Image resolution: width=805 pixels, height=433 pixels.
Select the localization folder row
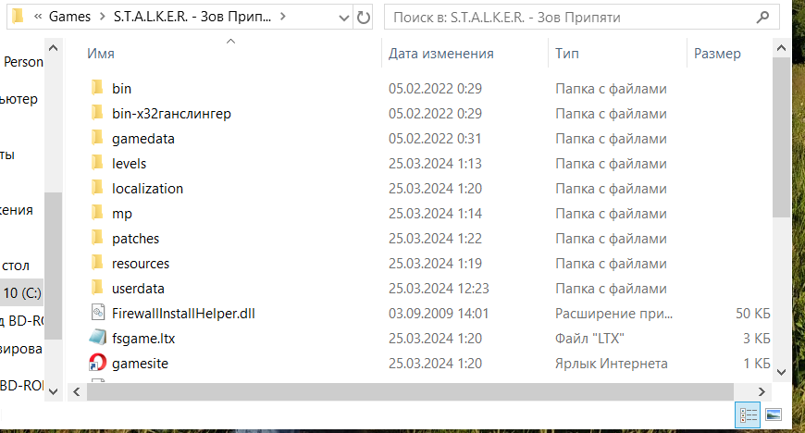point(148,189)
